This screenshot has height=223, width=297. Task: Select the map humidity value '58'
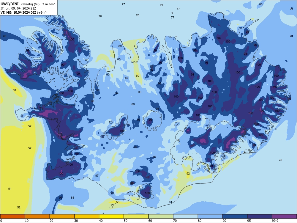tap(14, 90)
